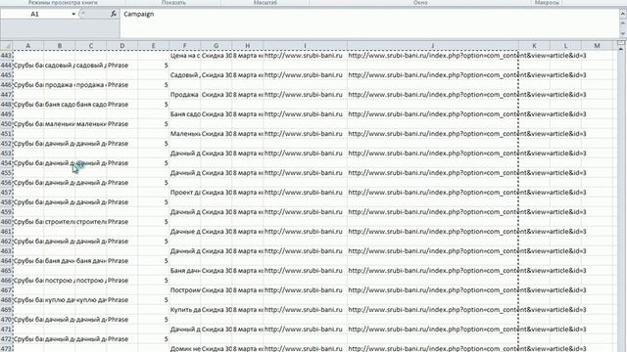Select the 'Баня садо' cell in row 449
Screen dimensions: 627x352
(x=185, y=114)
